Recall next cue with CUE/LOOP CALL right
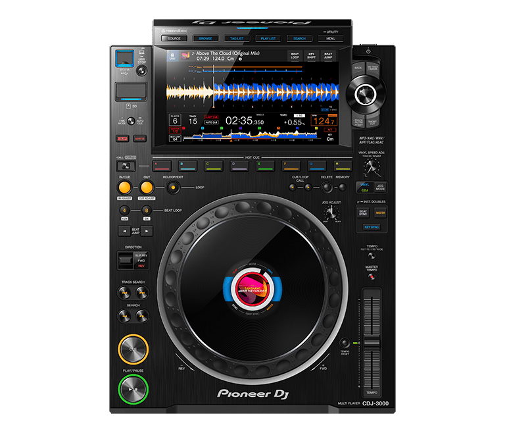The image size is (505, 433). coord(308,188)
